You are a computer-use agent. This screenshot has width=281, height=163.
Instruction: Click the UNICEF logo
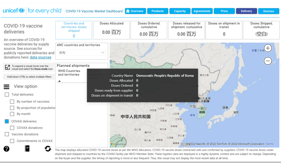tap(14, 11)
